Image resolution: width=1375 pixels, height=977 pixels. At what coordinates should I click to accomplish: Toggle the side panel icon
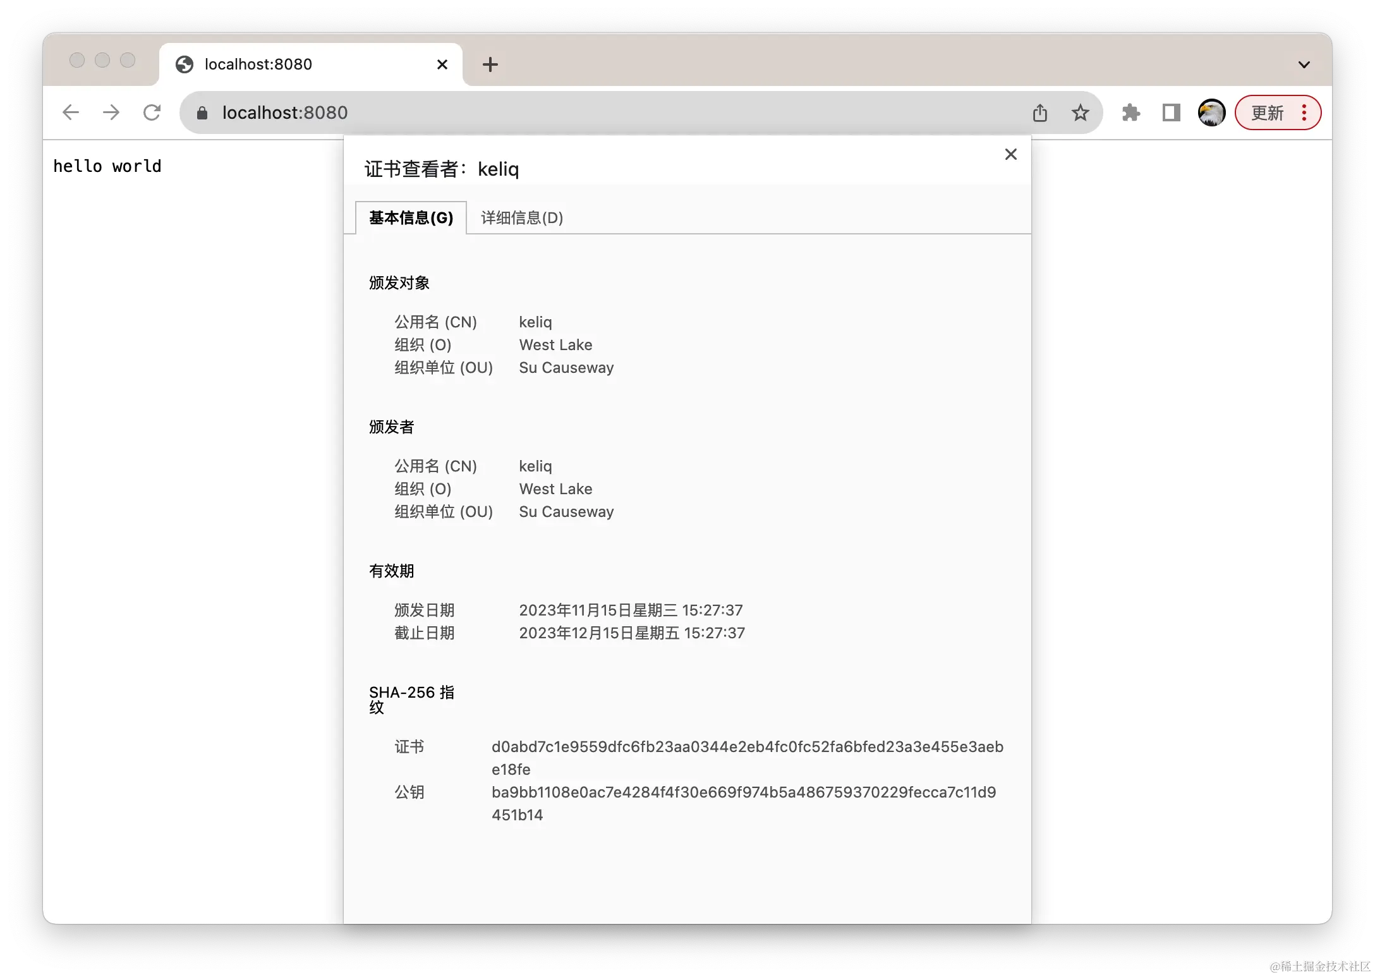(x=1171, y=113)
